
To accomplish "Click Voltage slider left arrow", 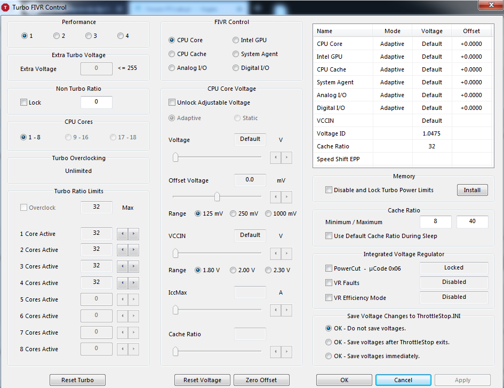I will [275, 157].
